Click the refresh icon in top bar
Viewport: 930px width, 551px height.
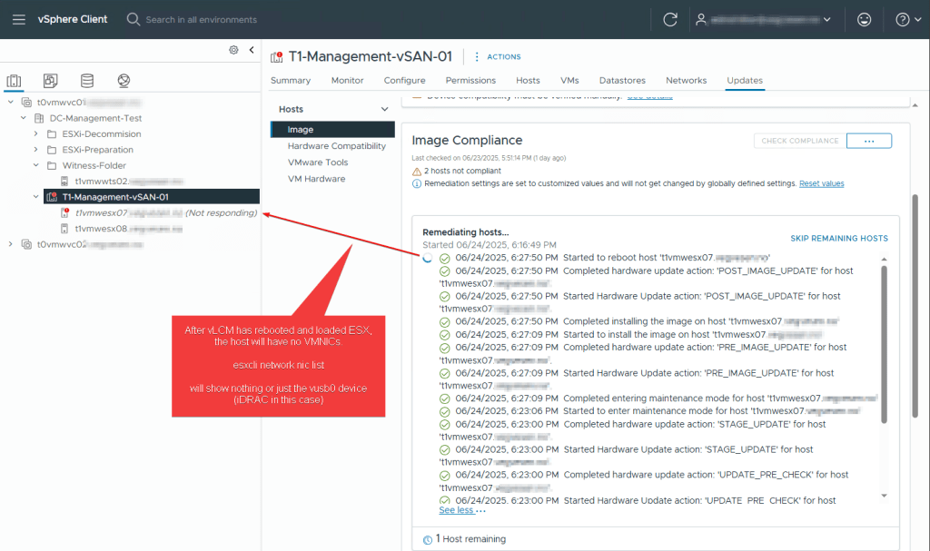(670, 19)
